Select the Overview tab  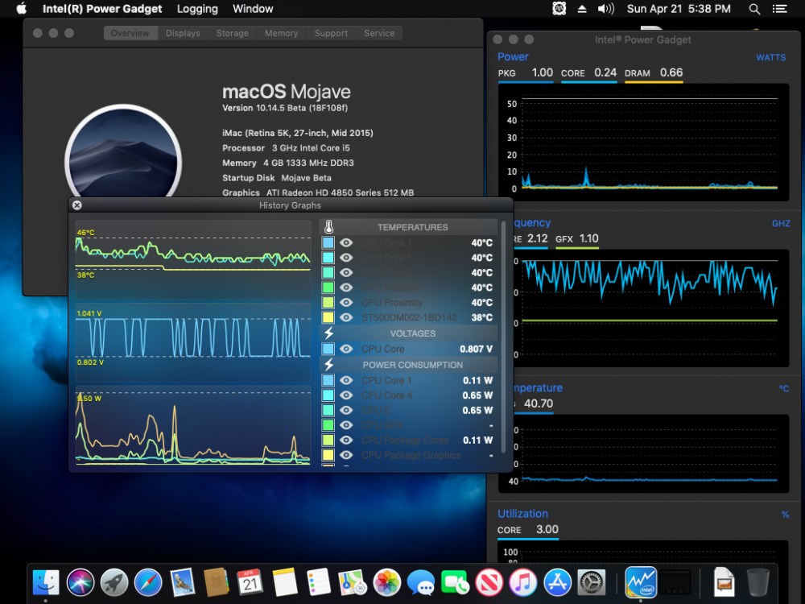(130, 33)
